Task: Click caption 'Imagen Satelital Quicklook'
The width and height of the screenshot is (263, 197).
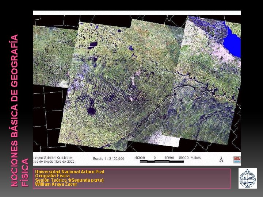Action: (x=53, y=158)
